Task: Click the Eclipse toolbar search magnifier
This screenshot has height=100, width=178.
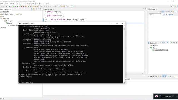Action: [x=172, y=6]
